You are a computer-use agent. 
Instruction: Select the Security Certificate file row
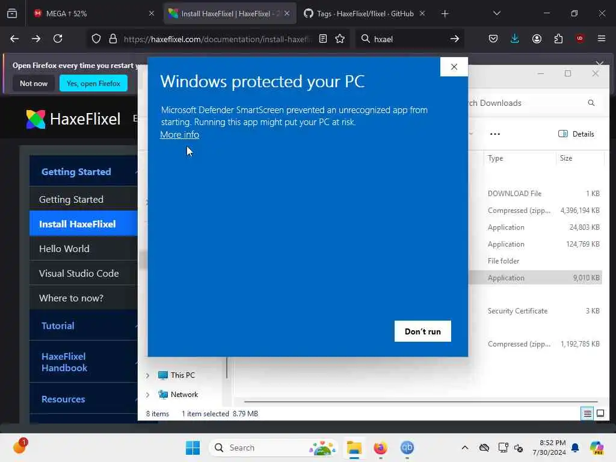tap(535, 311)
